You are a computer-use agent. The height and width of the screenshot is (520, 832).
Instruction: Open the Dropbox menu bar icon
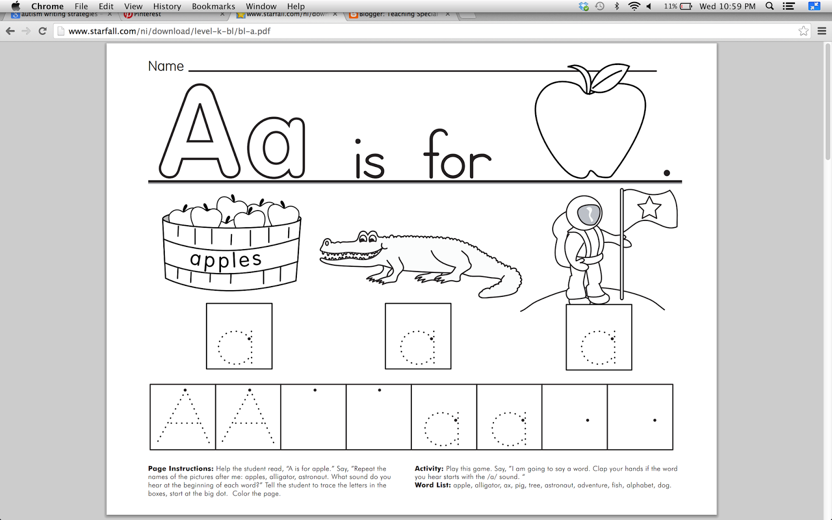coord(583,6)
